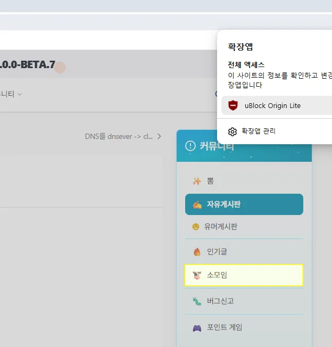Open the DNS notice arrow chevron
The image size is (332, 347).
tap(159, 136)
